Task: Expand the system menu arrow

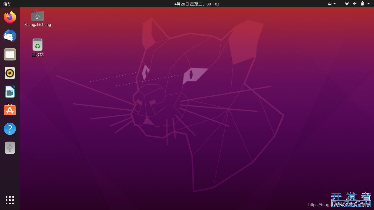Action: (369, 4)
